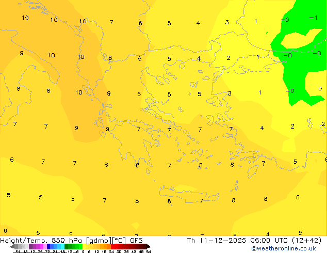Click the dark arrow at legend's hot end

point(148,246)
